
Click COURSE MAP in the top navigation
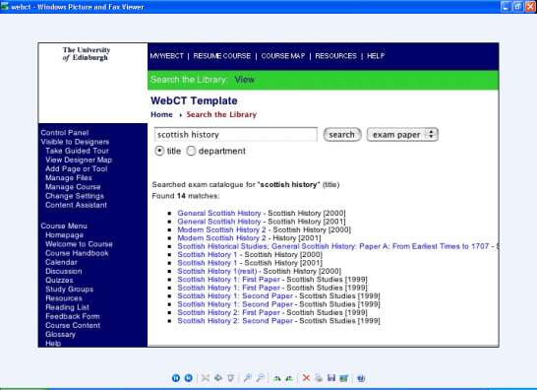click(x=283, y=56)
